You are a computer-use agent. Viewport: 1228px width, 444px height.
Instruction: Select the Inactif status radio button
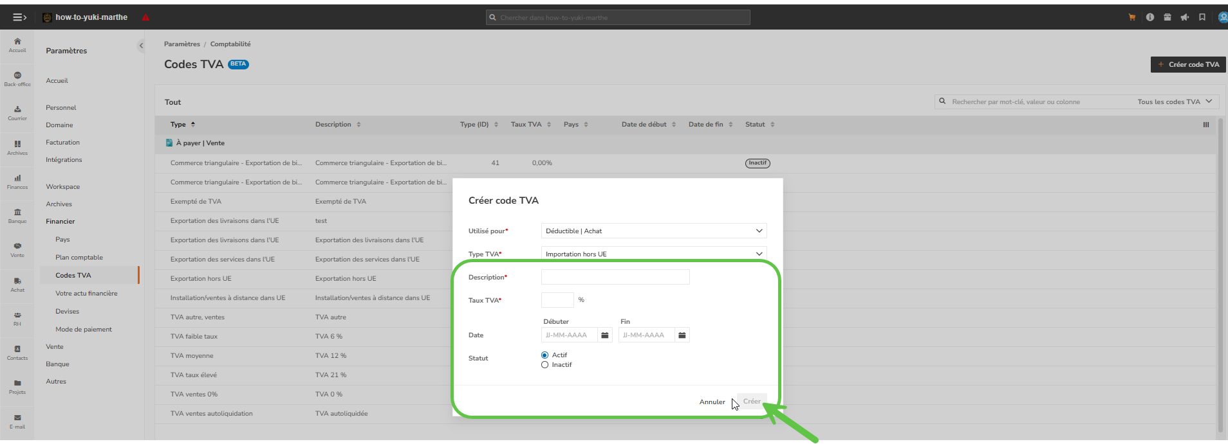[x=545, y=365]
